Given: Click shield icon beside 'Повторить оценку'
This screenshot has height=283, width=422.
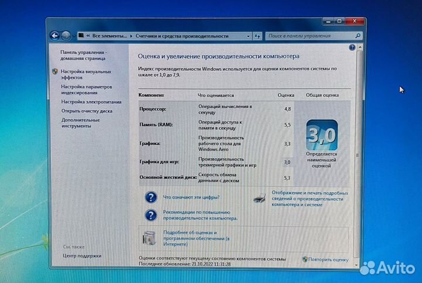Looking at the screenshot, I should [x=305, y=259].
